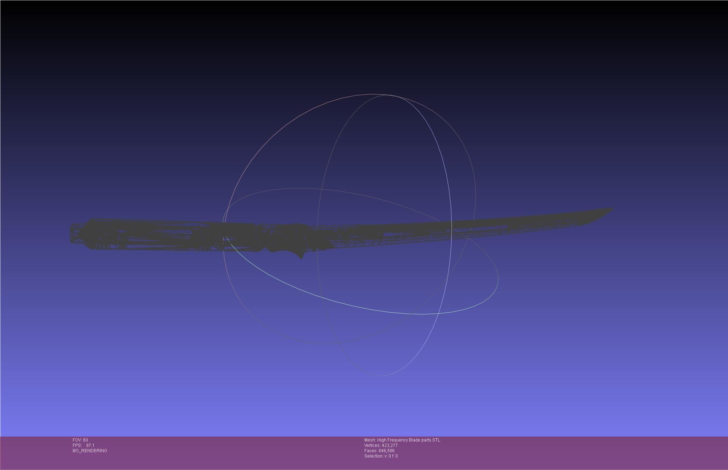Click the FOV: 60 readout
Screen dimensions: 728x470
[80, 440]
